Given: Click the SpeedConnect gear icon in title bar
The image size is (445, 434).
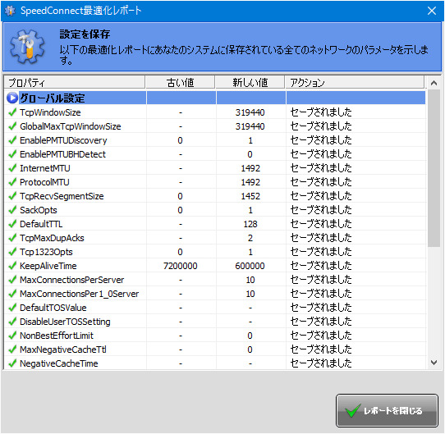Looking at the screenshot, I should (10, 11).
